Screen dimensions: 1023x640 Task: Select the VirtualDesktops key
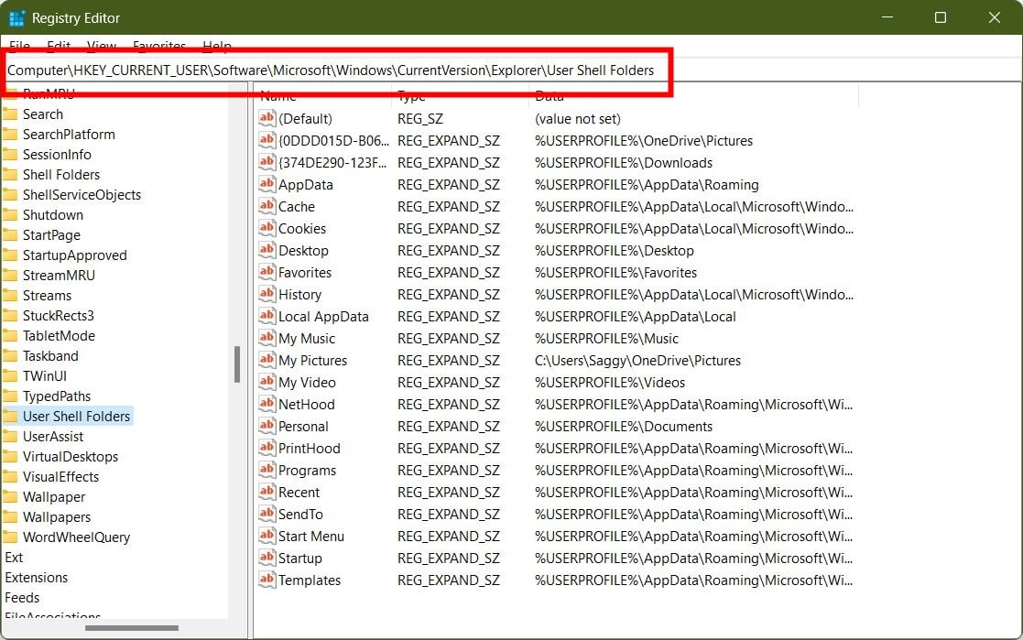[x=71, y=457]
